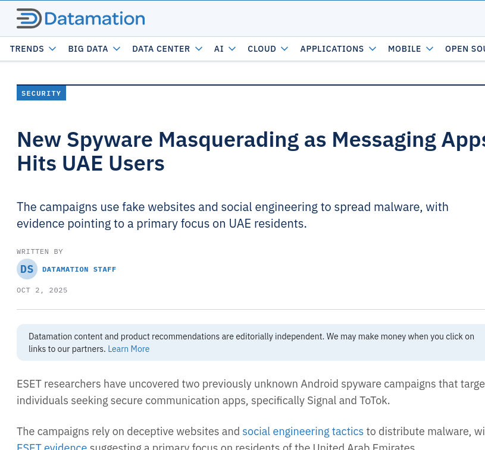Open the Big Data menu item

pos(88,49)
